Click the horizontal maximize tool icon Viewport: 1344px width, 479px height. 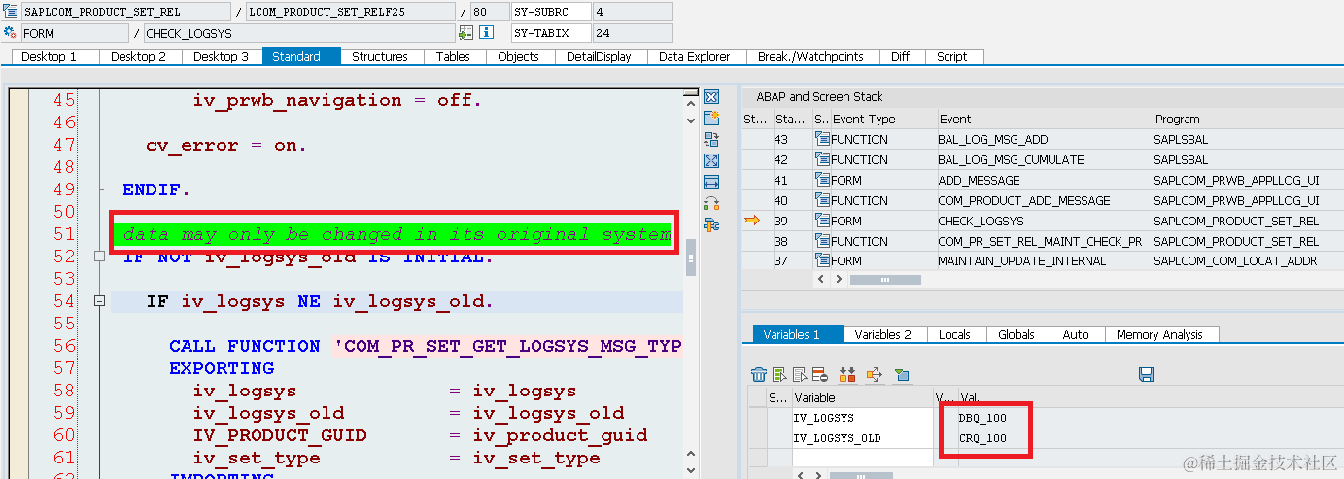[710, 183]
